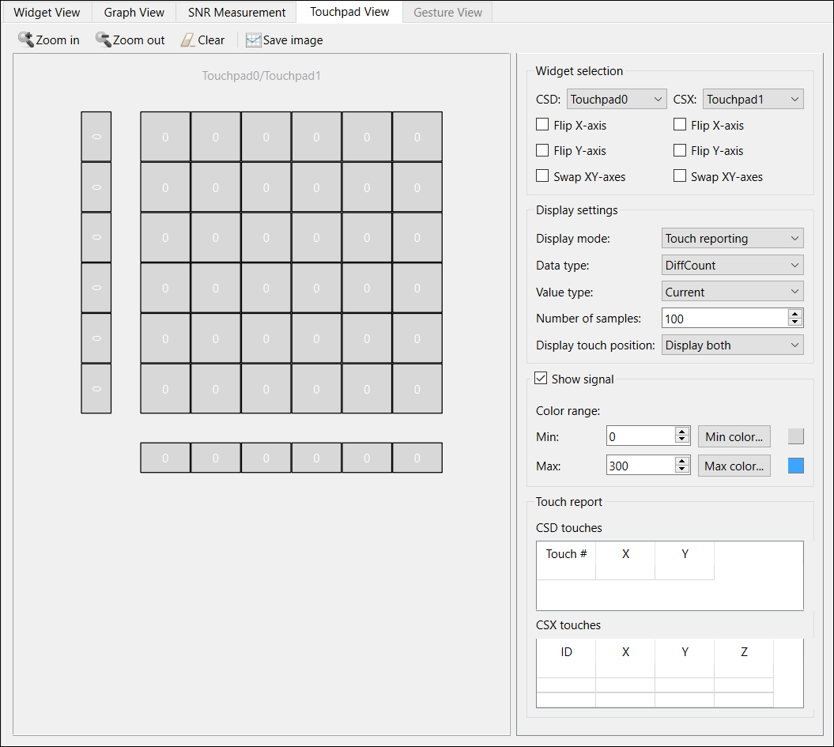Enable CSD Flip X-axis checkbox
834x747 pixels.
(x=542, y=124)
